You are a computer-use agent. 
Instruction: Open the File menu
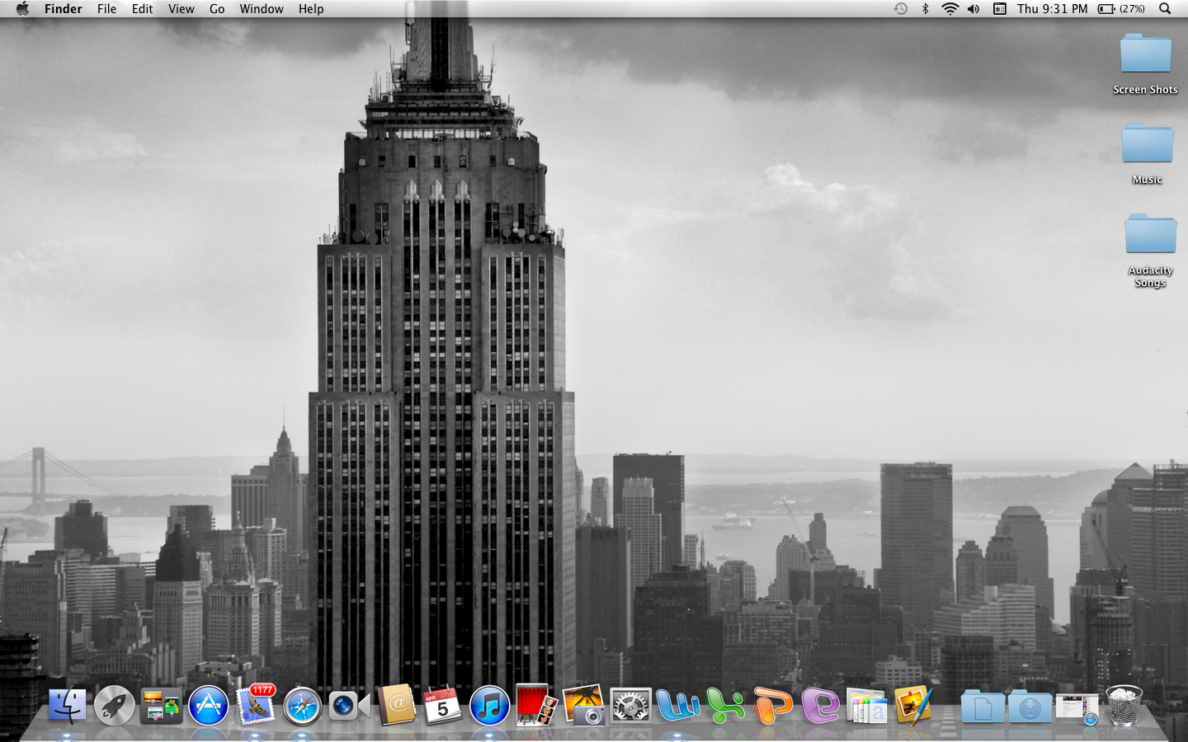click(x=106, y=9)
